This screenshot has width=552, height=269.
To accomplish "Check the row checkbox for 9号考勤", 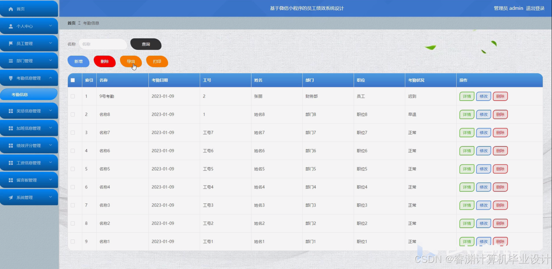I will pyautogui.click(x=73, y=96).
